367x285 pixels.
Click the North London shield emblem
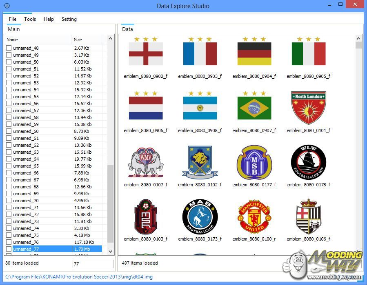pyautogui.click(x=308, y=108)
